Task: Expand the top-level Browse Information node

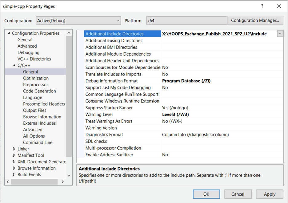Action: pyautogui.click(x=14, y=168)
